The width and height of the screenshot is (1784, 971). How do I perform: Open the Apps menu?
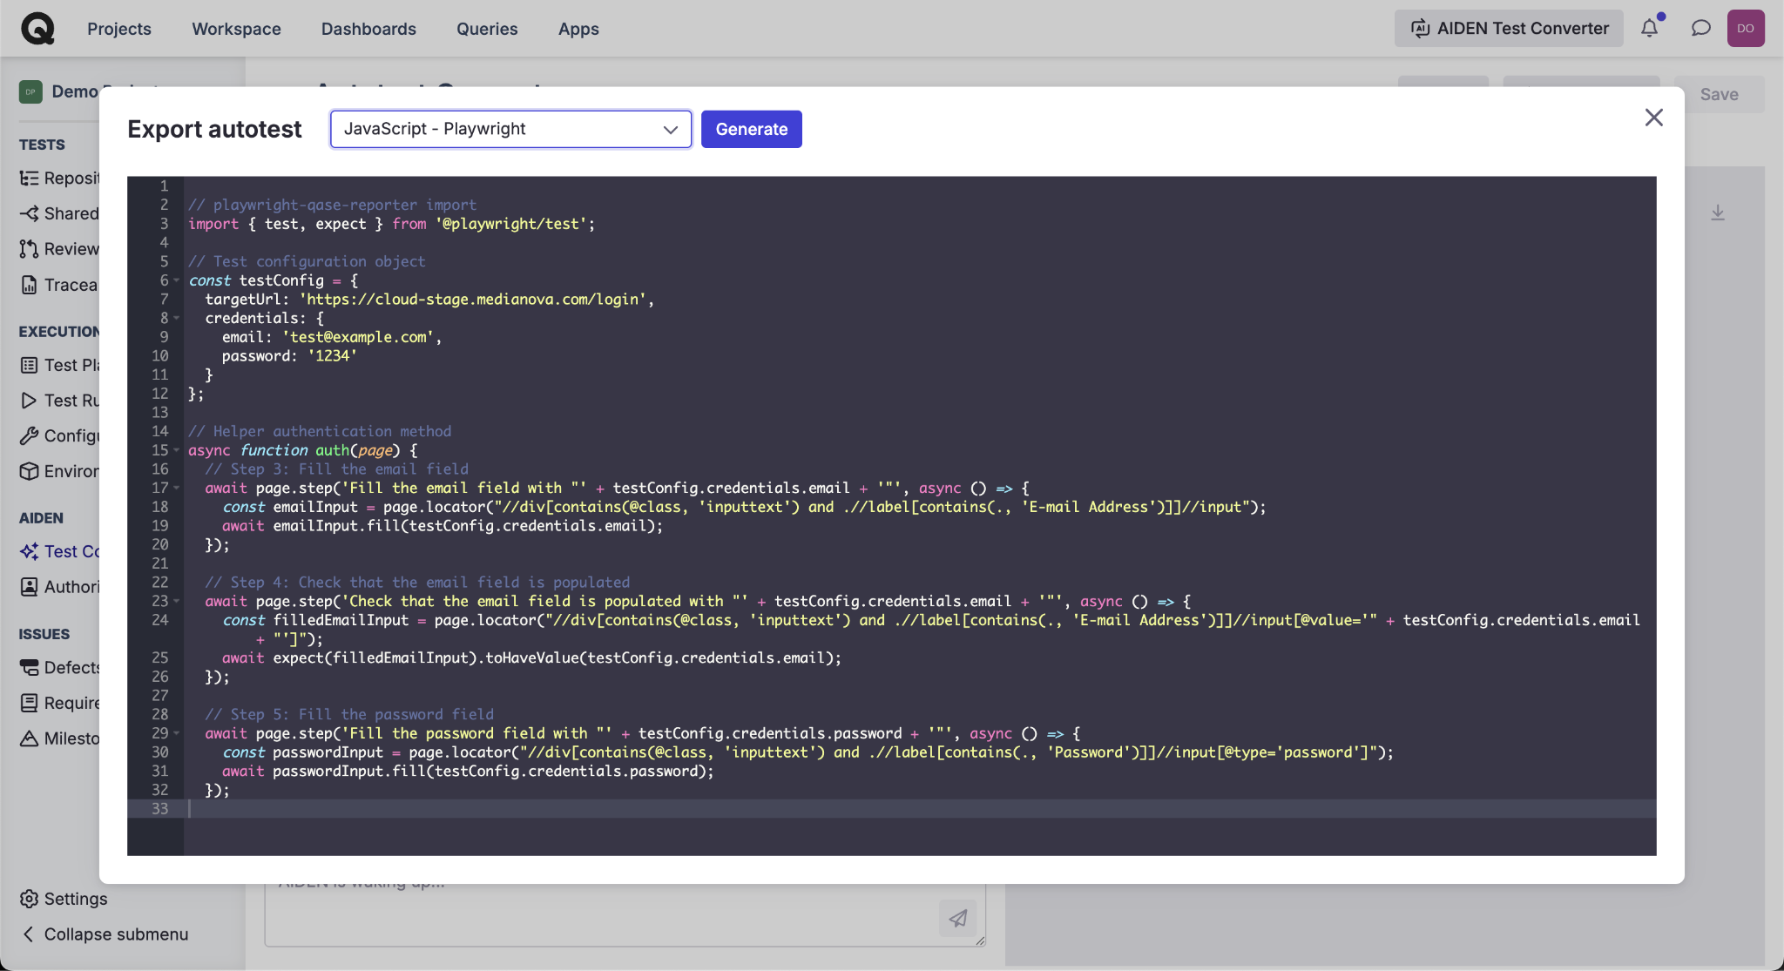click(578, 29)
